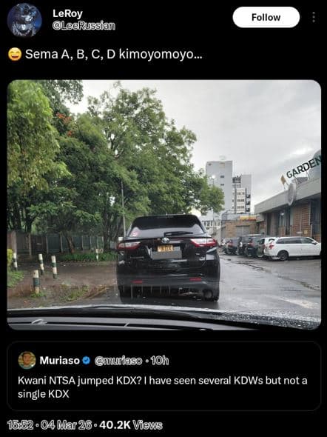Open LeRoy's profile avatar
Image resolution: width=327 pixels, height=437 pixels.
(x=24, y=20)
